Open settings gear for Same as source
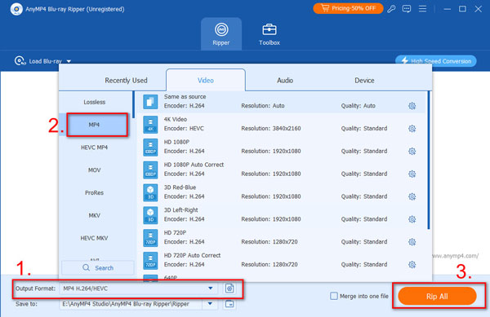 coord(412,106)
